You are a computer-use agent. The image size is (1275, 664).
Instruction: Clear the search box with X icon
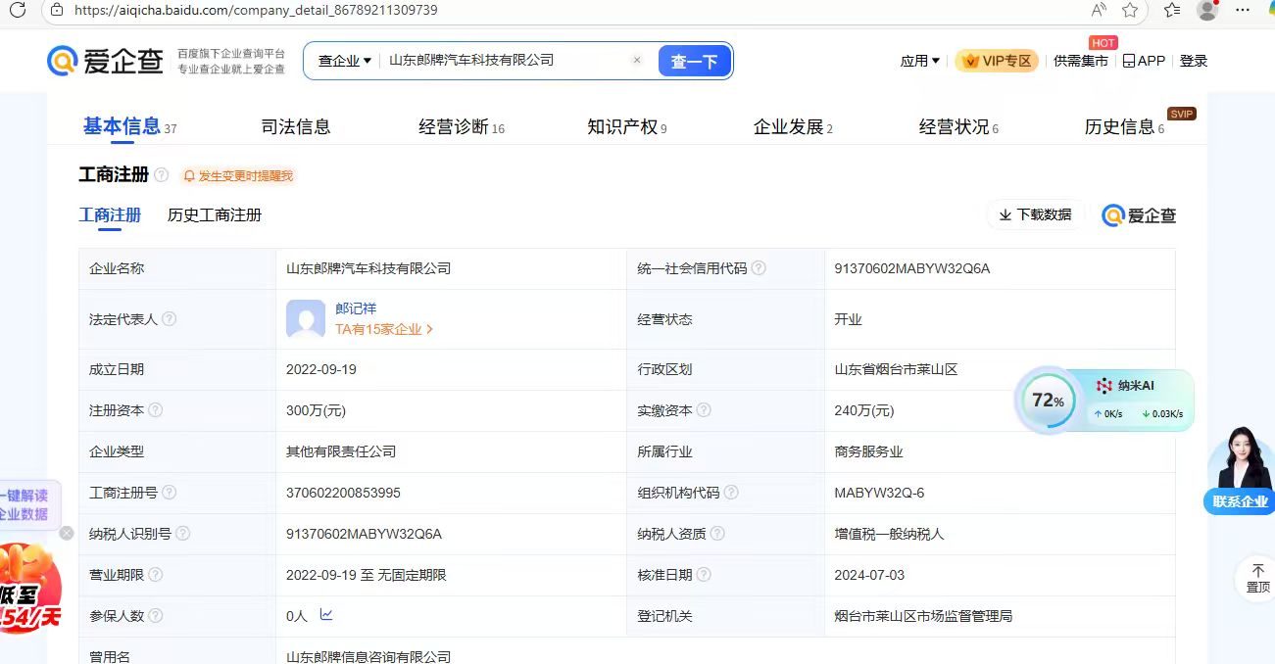[637, 61]
